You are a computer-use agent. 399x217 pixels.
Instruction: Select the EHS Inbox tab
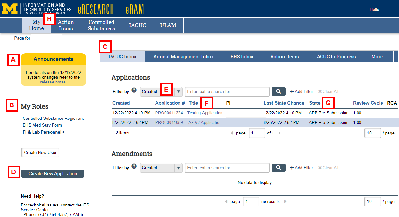242,57
